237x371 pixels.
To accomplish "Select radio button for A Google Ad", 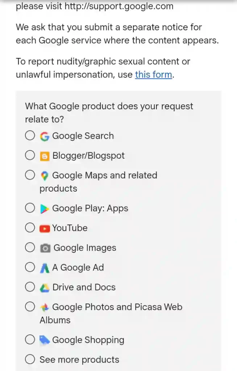I will pyautogui.click(x=30, y=268).
